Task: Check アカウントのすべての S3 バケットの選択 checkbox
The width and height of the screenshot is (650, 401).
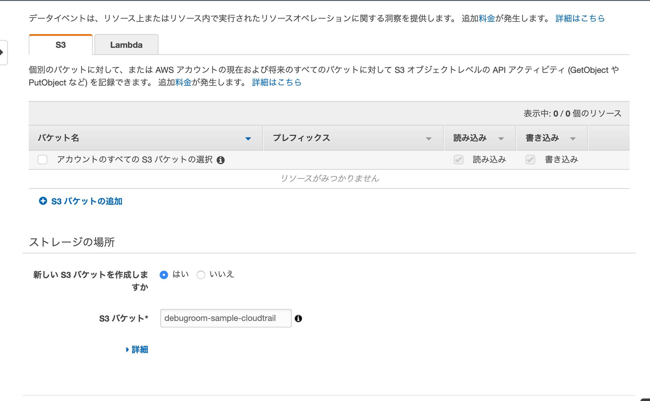Action: point(42,160)
